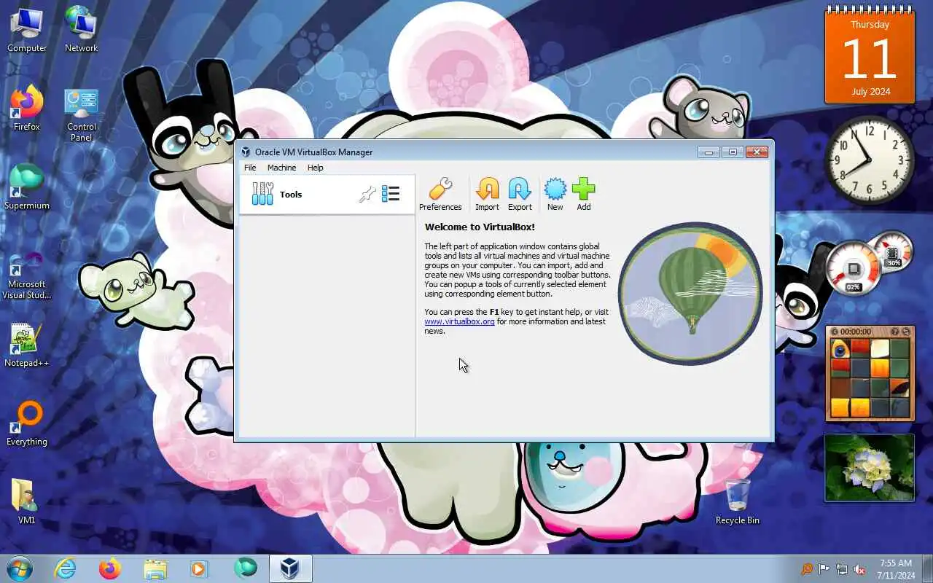Screen dimensions: 933x583
Task: Open the Windows Start menu
Action: click(20, 568)
